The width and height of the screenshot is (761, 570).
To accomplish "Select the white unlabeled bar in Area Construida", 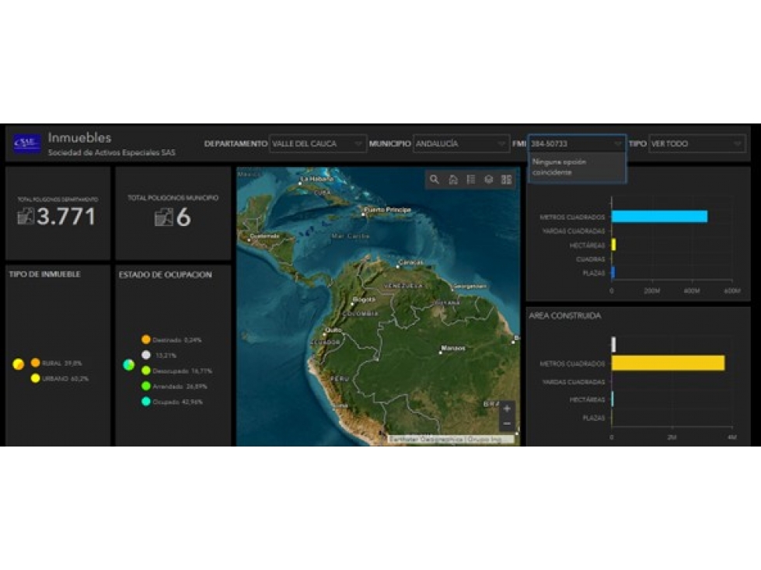I will click(614, 345).
